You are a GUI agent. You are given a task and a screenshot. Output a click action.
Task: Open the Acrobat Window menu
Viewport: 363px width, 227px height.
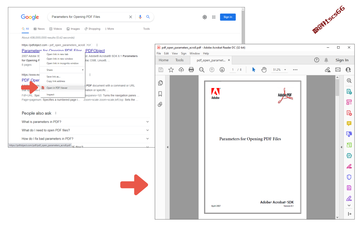(x=195, y=53)
